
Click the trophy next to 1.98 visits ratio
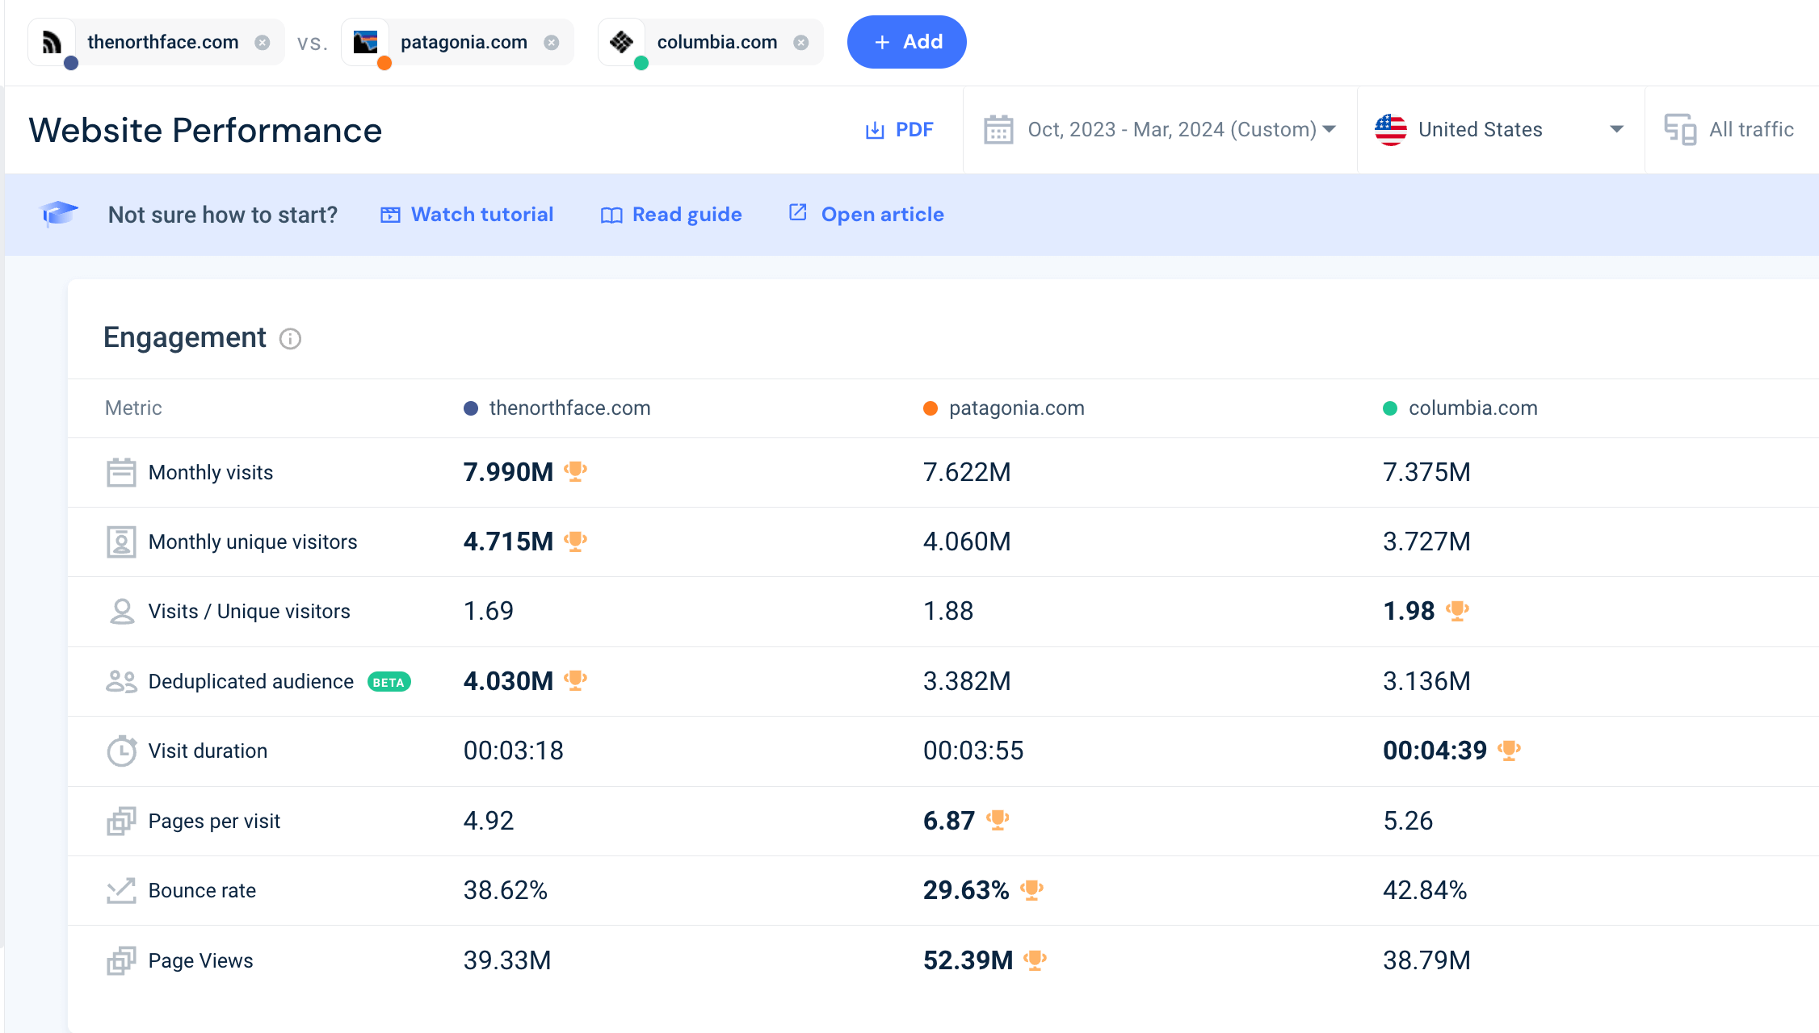[x=1457, y=611]
